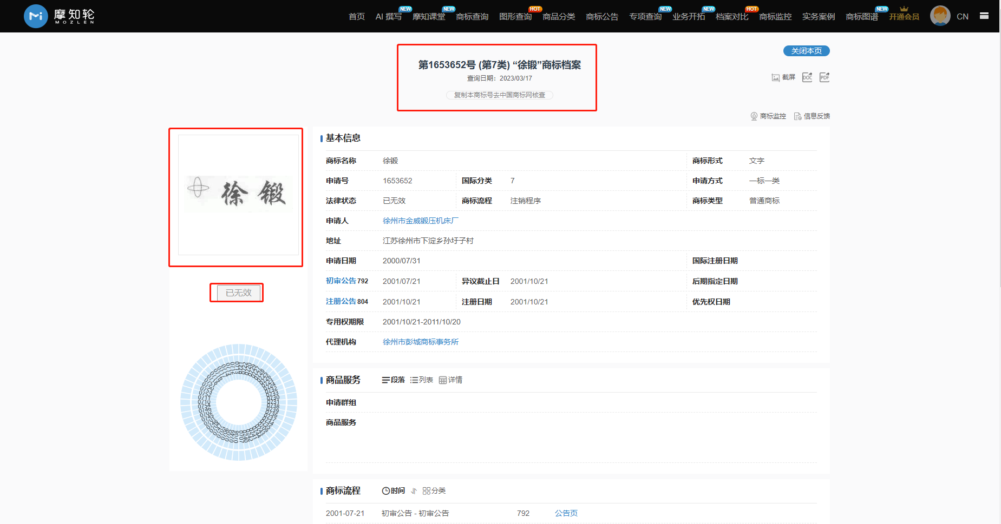Toggle the sort order arrows in 商标流程
The height and width of the screenshot is (524, 1001).
pos(414,491)
